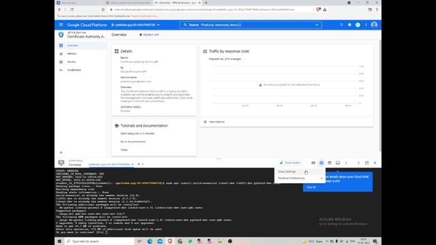Select Metrics in the left sidebar
This screenshot has height=245, width=436.
coord(80,54)
